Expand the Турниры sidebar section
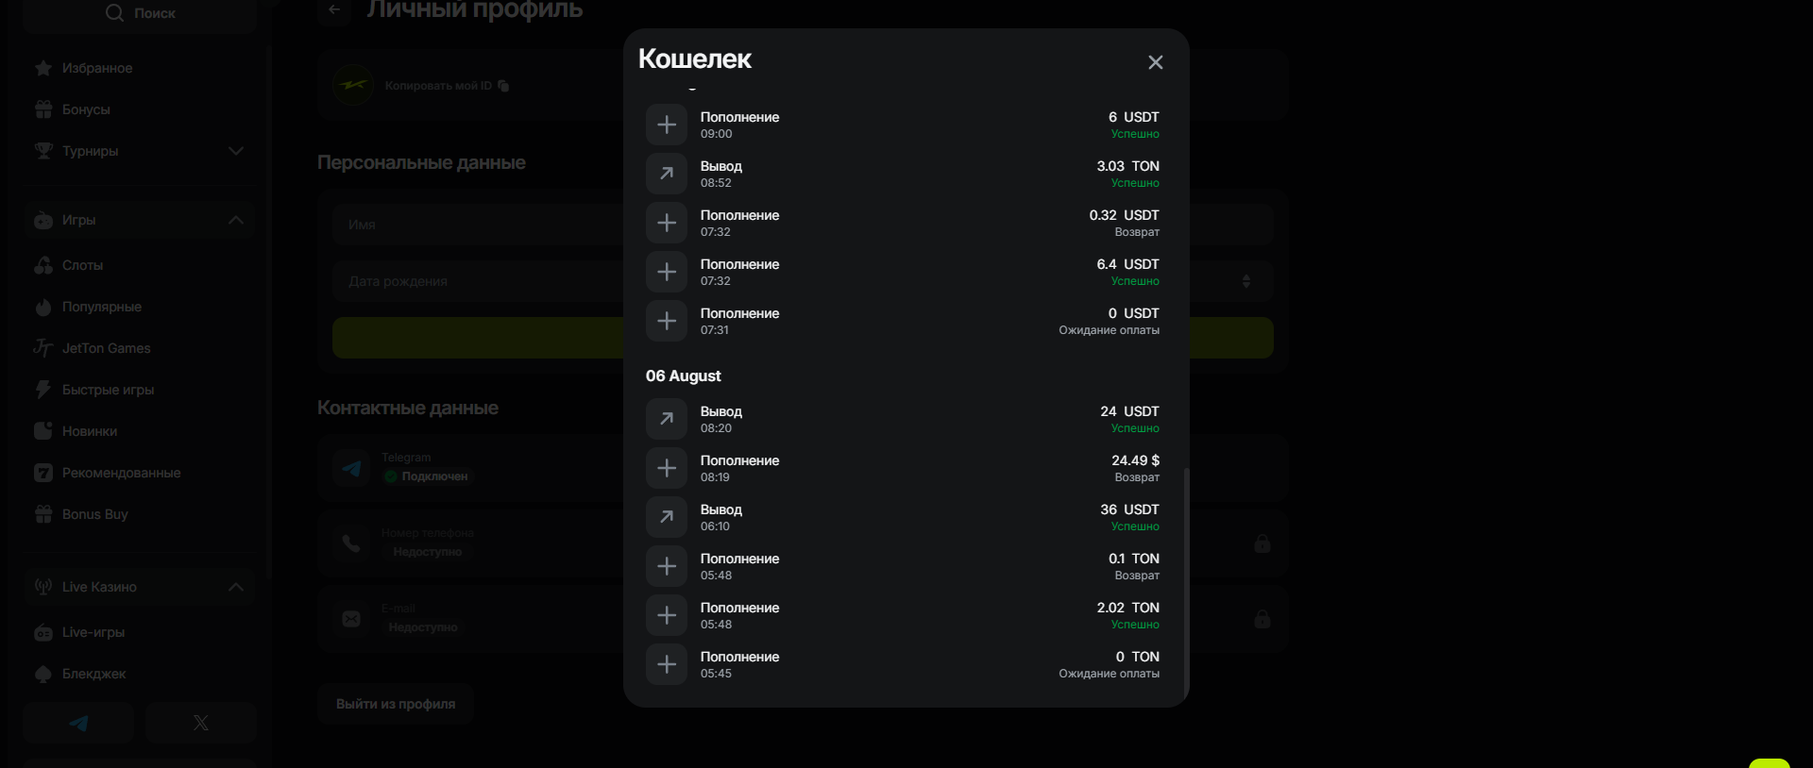The height and width of the screenshot is (768, 1813). [x=236, y=151]
